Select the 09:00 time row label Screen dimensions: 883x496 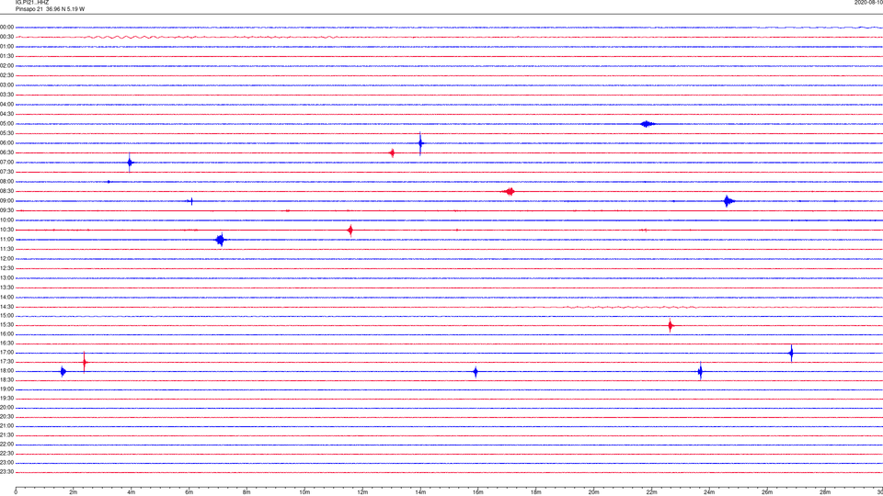pyautogui.click(x=6, y=201)
